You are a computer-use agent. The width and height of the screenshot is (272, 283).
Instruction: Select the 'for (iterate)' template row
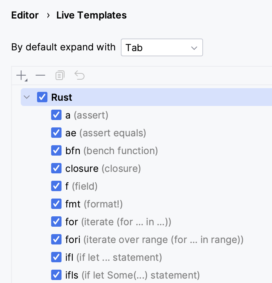[118, 222]
